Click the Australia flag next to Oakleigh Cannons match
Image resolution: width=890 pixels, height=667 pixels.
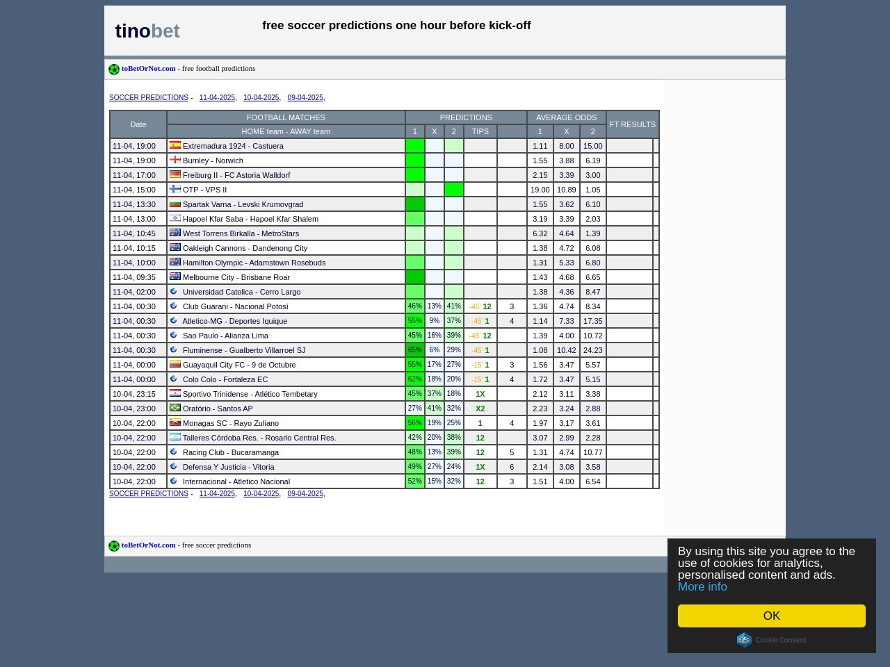click(175, 247)
